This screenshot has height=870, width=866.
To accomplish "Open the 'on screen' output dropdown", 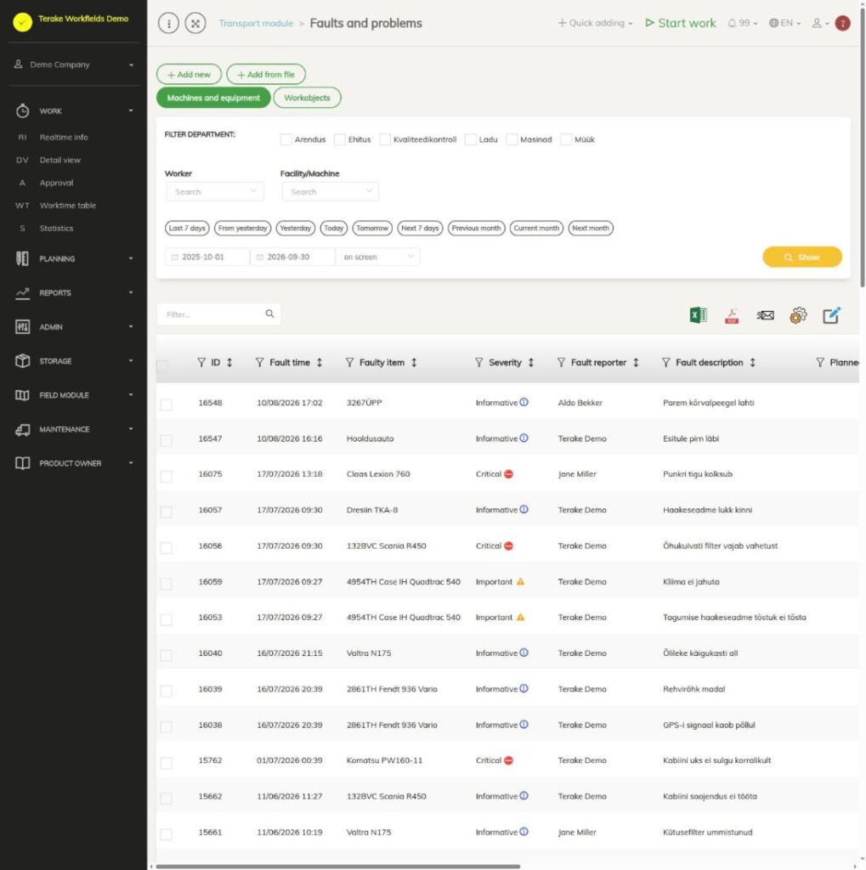I will click(378, 257).
